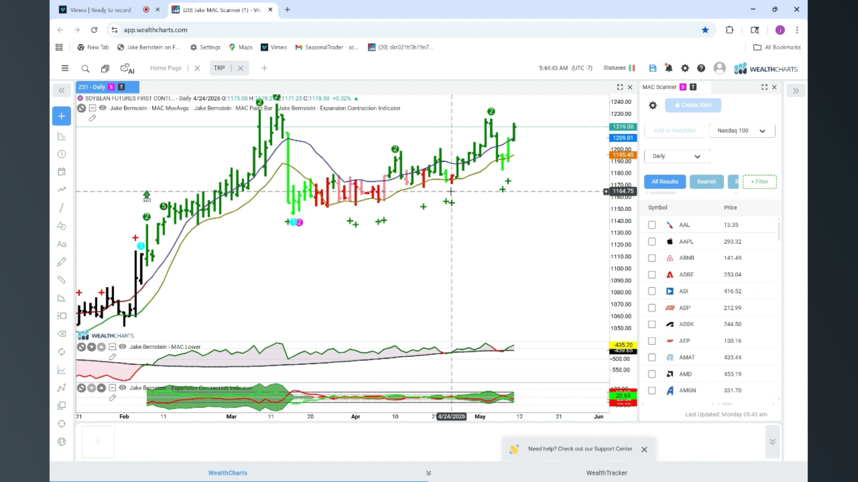Select the pencil freehand drawing tool
The height and width of the screenshot is (482, 858).
coord(62,262)
